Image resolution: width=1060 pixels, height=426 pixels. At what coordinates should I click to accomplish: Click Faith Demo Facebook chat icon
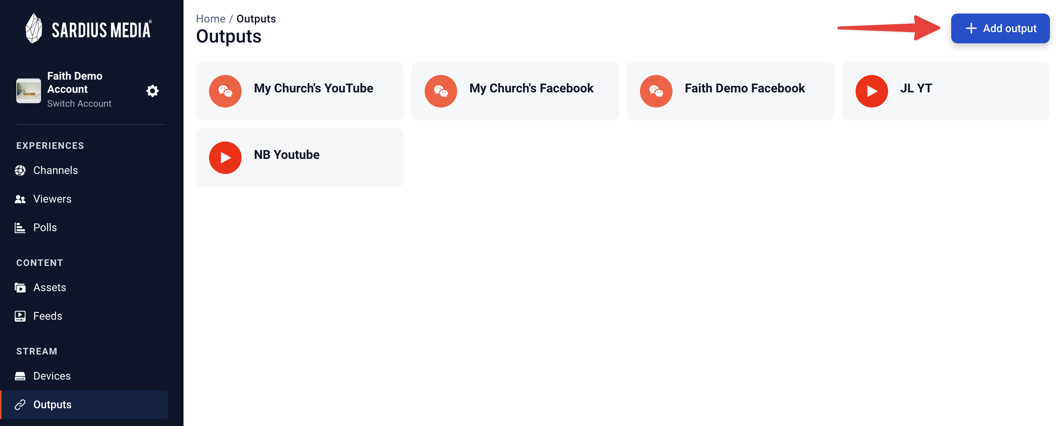[656, 91]
